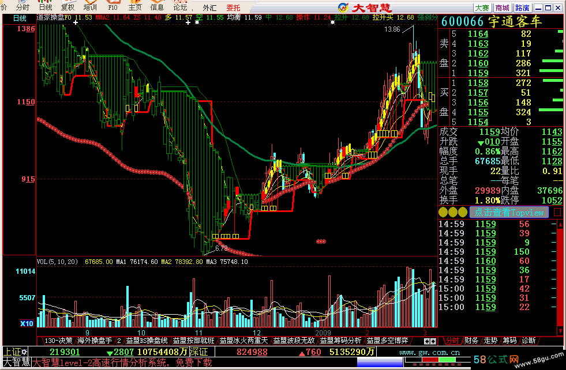Click the white star marker below 拉升 label
This screenshot has width=566, height=370.
tap(333, 22)
